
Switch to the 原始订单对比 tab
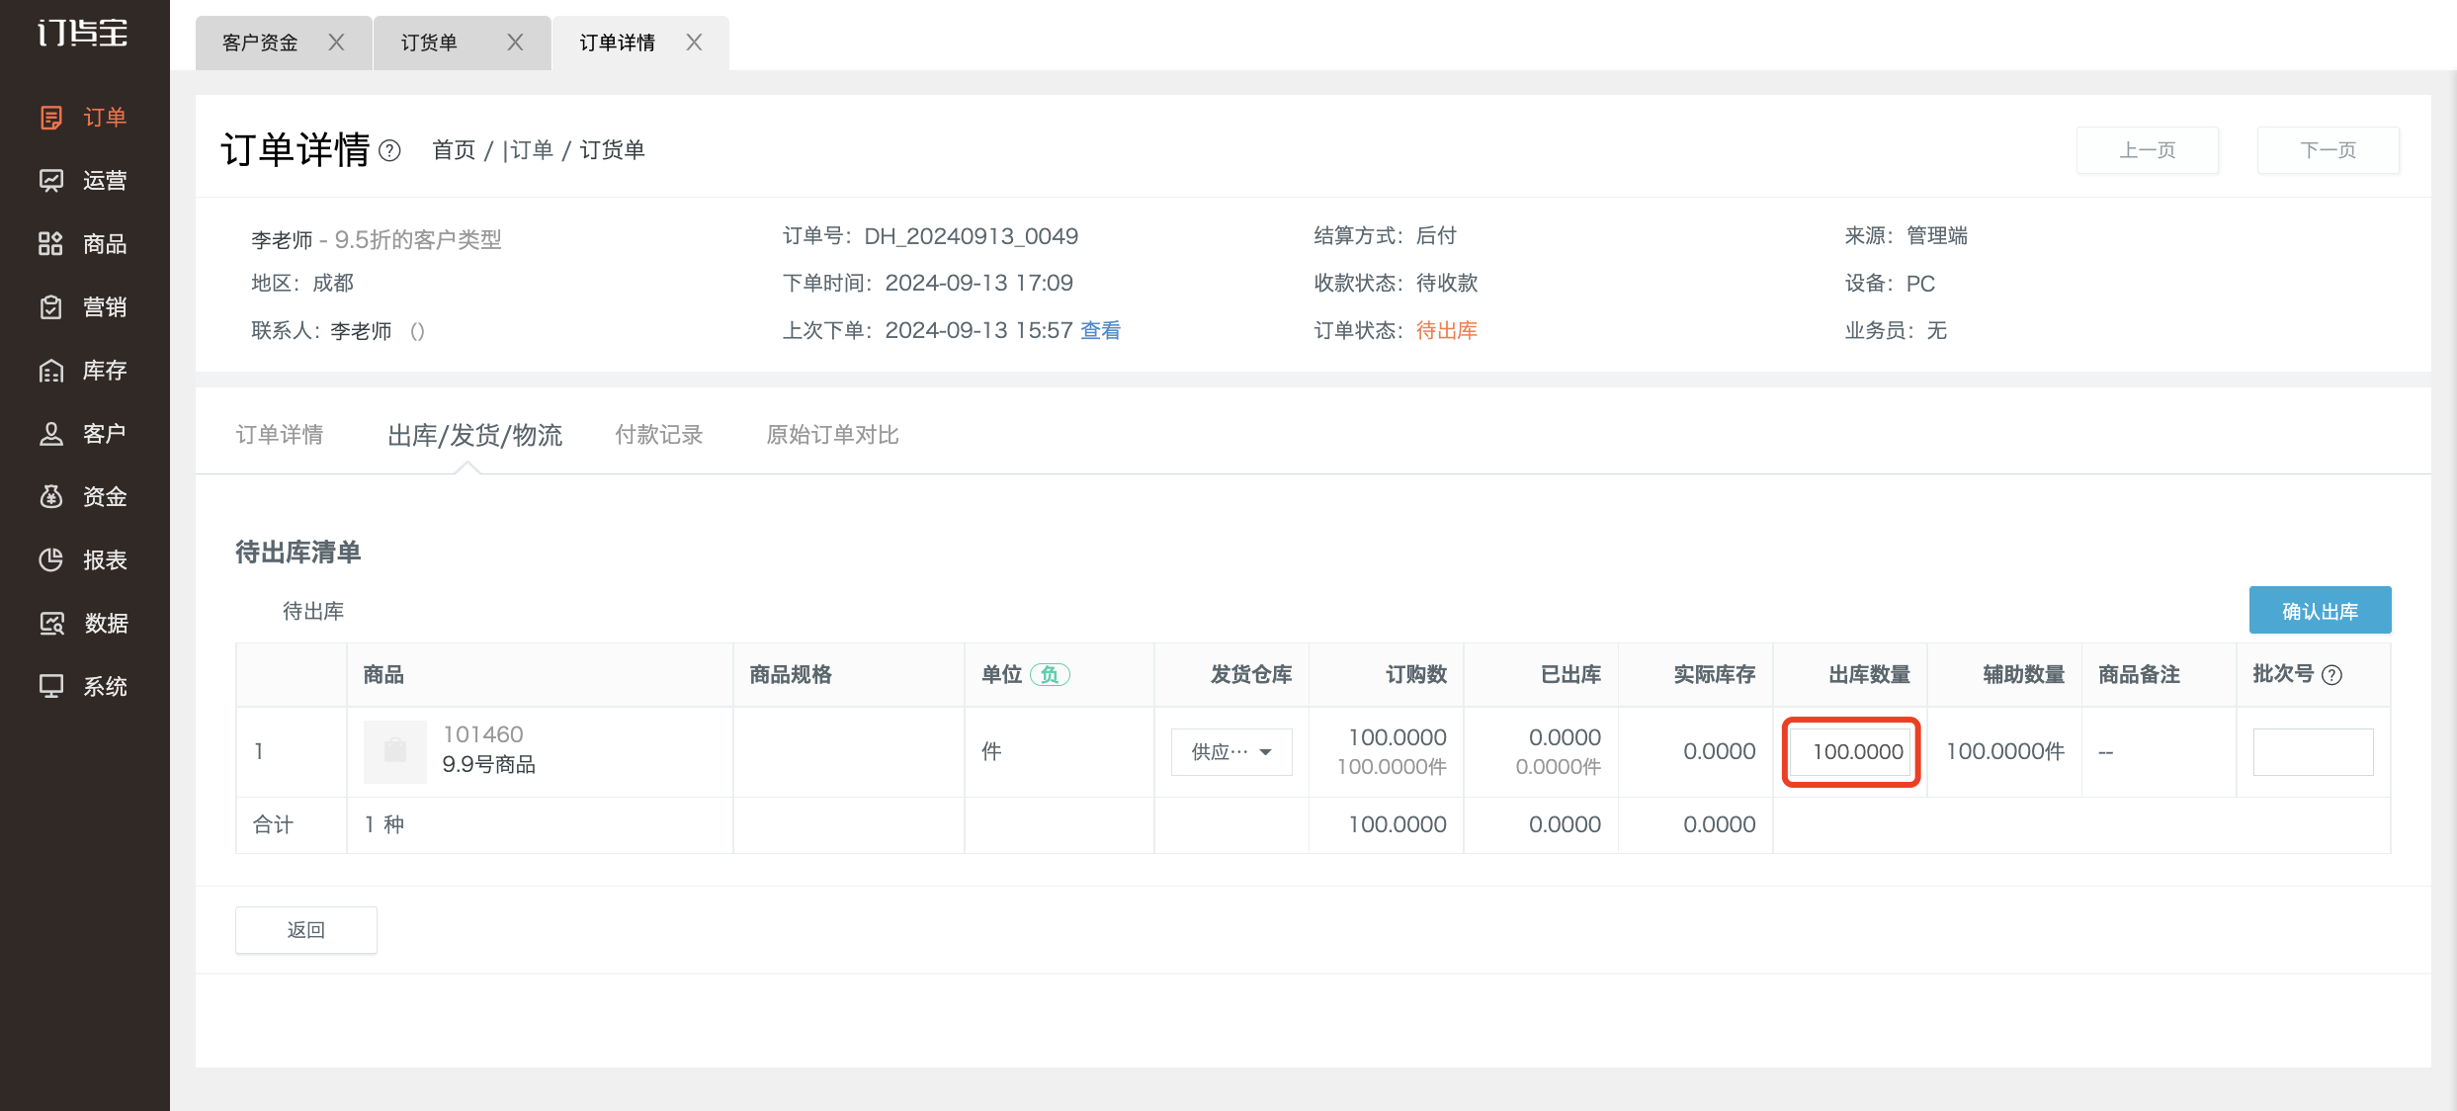832,435
